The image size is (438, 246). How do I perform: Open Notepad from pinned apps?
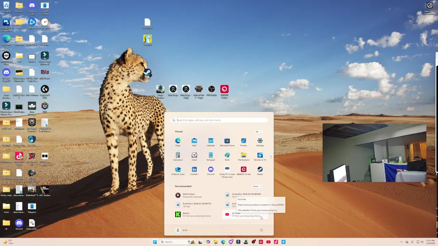click(x=211, y=156)
